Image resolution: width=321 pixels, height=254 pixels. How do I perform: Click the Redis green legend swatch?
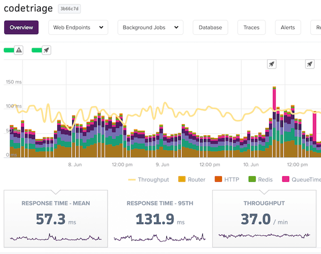(252, 179)
